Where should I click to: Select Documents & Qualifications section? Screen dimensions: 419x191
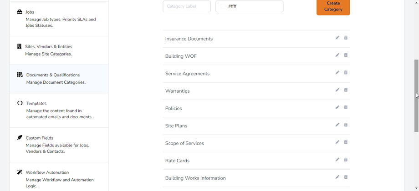[59, 79]
